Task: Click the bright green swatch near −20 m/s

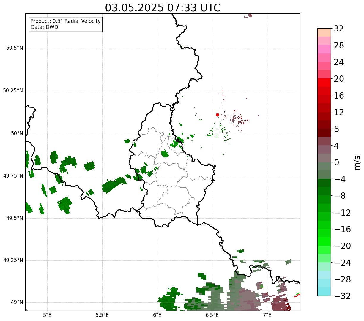Action: tap(324, 241)
